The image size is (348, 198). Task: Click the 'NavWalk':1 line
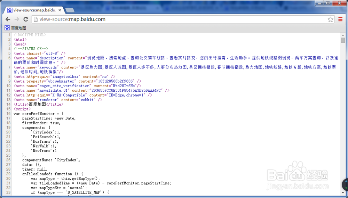43,146
